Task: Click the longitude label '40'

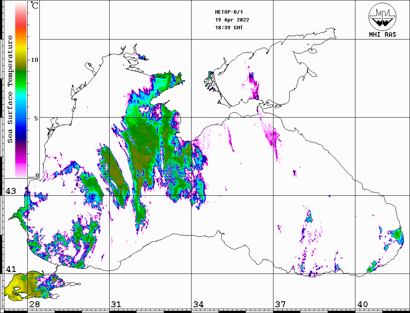Action: coord(362,304)
